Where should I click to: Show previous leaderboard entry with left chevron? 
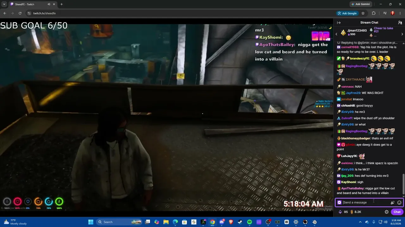(336, 34)
